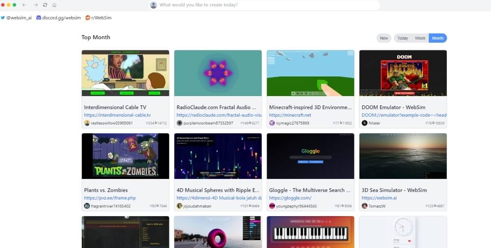Screen dimensions: 491x248
Task: Select the Month tab
Action: [437, 38]
